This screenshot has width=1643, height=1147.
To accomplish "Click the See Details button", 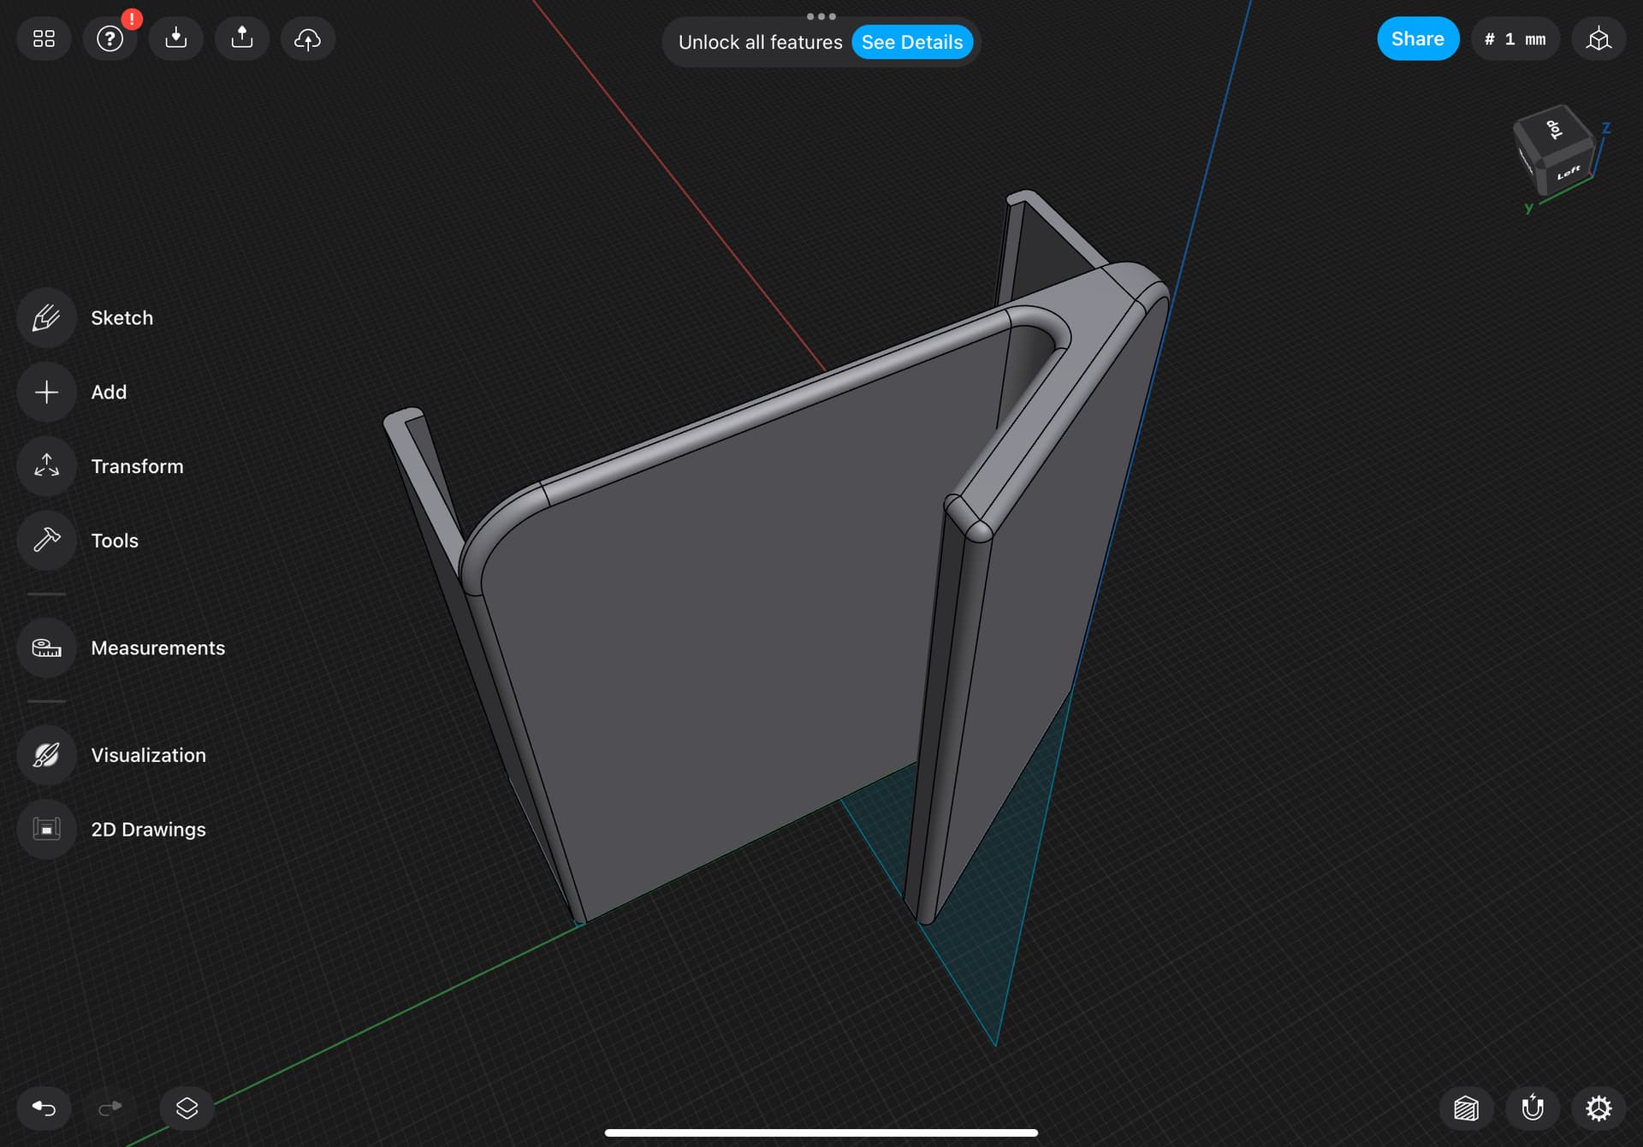I will pos(912,42).
